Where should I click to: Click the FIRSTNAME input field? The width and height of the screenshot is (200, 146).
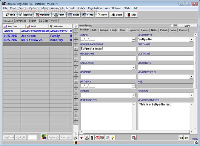click(x=165, y=49)
